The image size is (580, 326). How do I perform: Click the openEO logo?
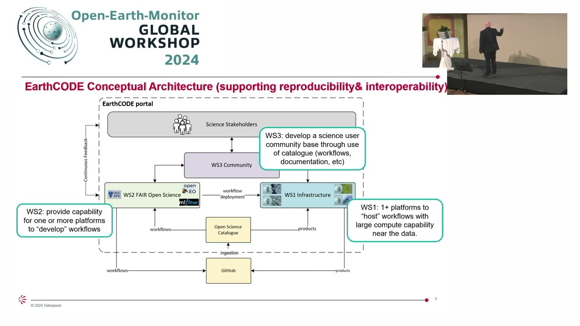click(189, 189)
